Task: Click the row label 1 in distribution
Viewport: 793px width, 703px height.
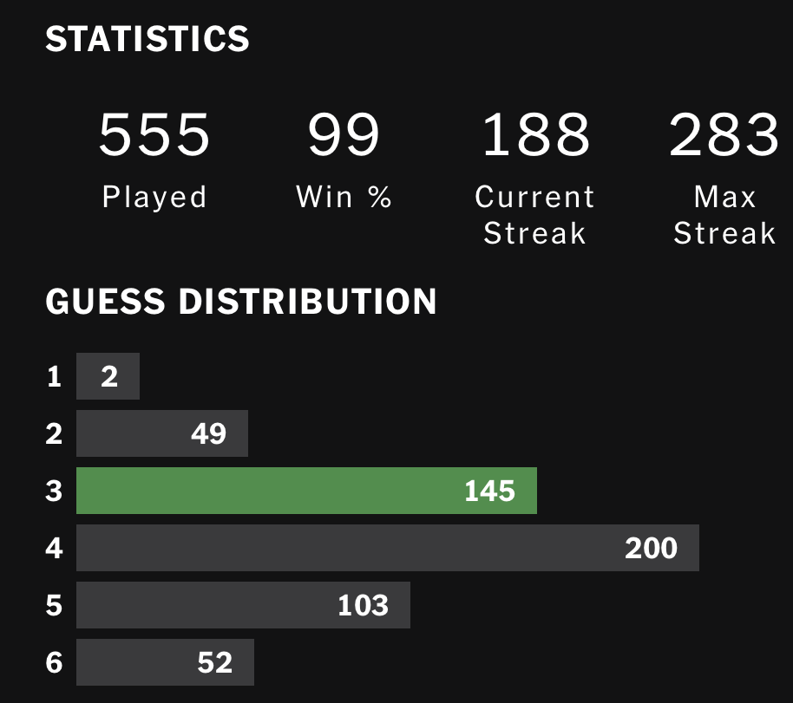Action: [x=55, y=377]
